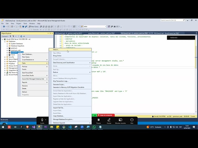The image size is (198, 148).
Task: Click the New Query toolbar button
Action: click(34, 27)
